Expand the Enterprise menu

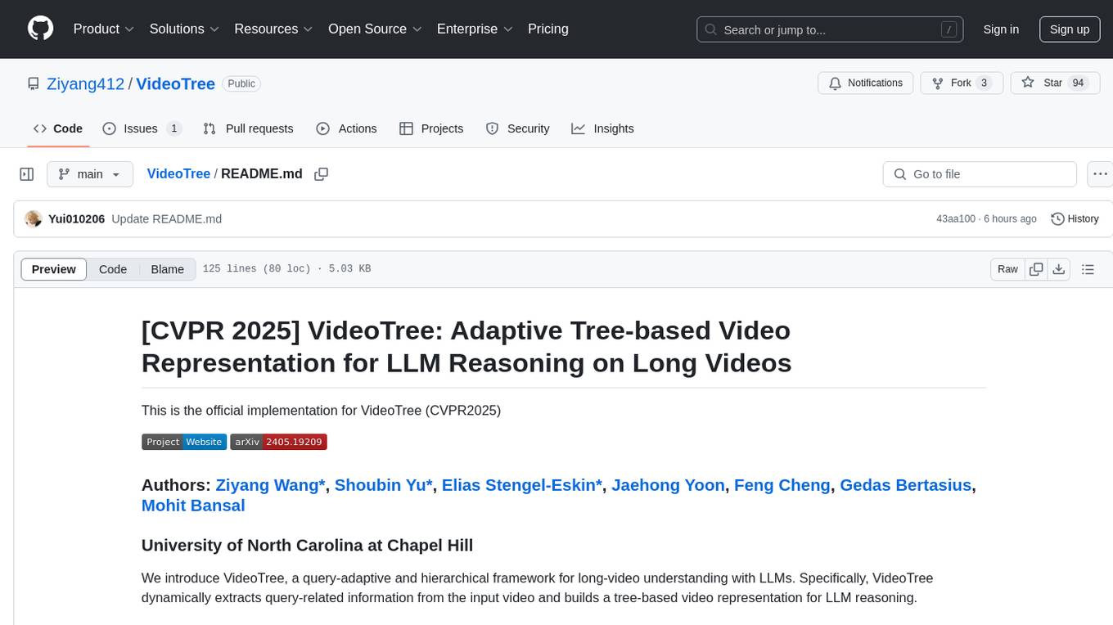475,29
